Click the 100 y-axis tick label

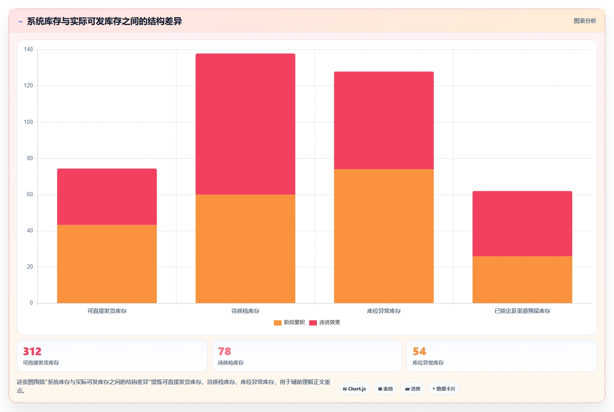pos(28,122)
